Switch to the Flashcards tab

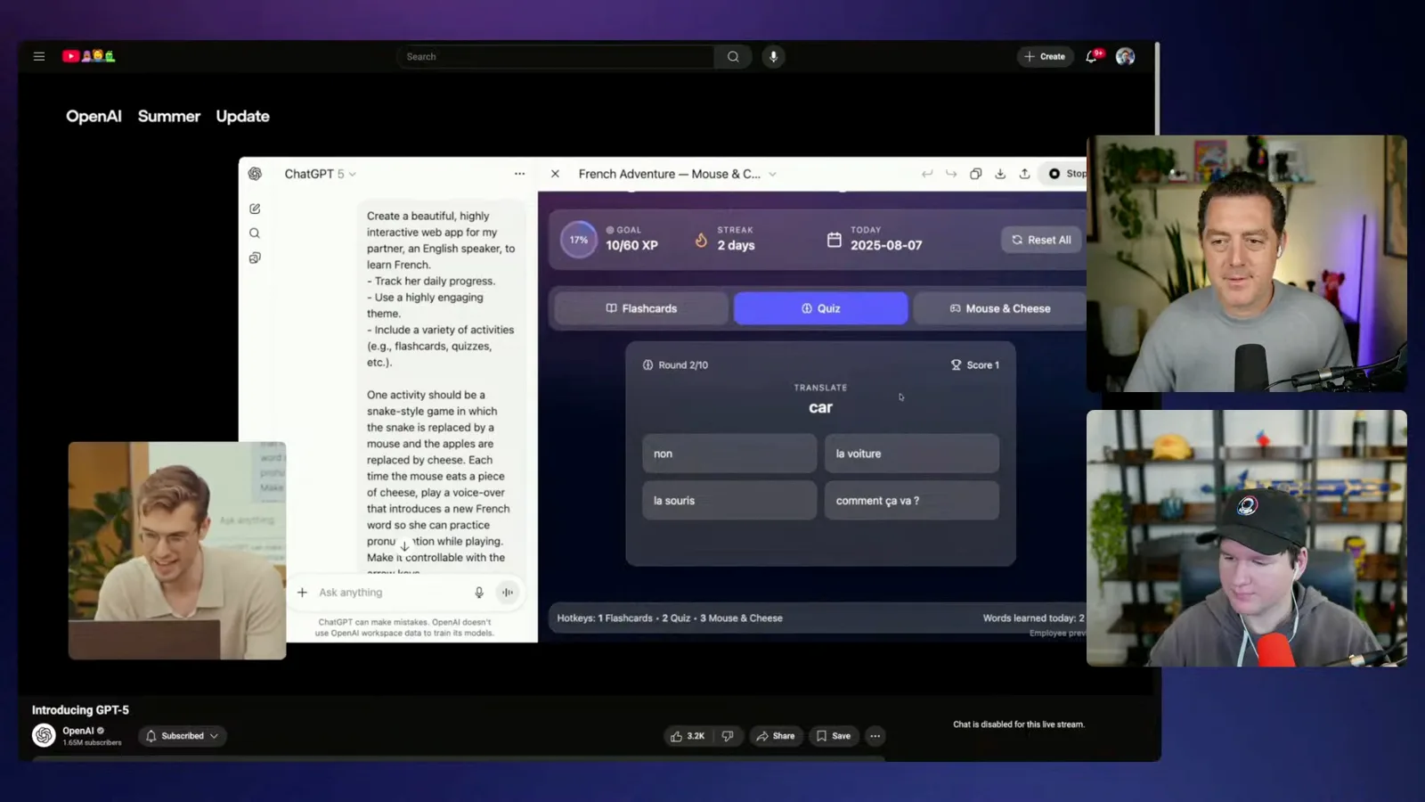[x=641, y=308]
